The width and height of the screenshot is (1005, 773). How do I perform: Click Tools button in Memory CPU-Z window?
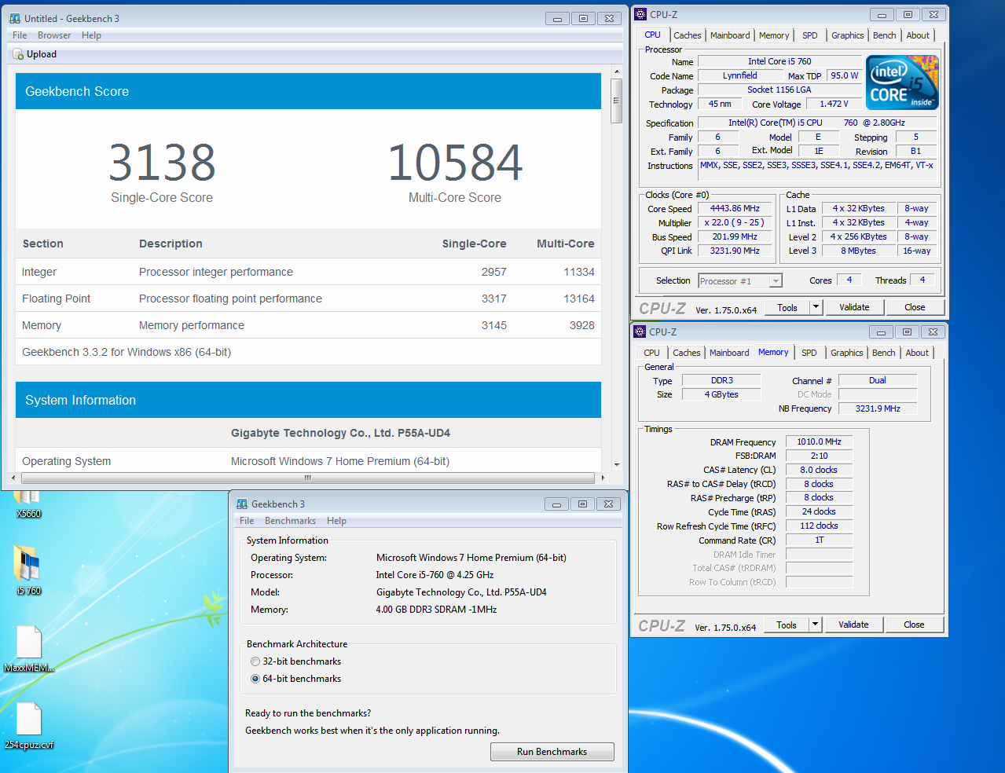[x=787, y=625]
